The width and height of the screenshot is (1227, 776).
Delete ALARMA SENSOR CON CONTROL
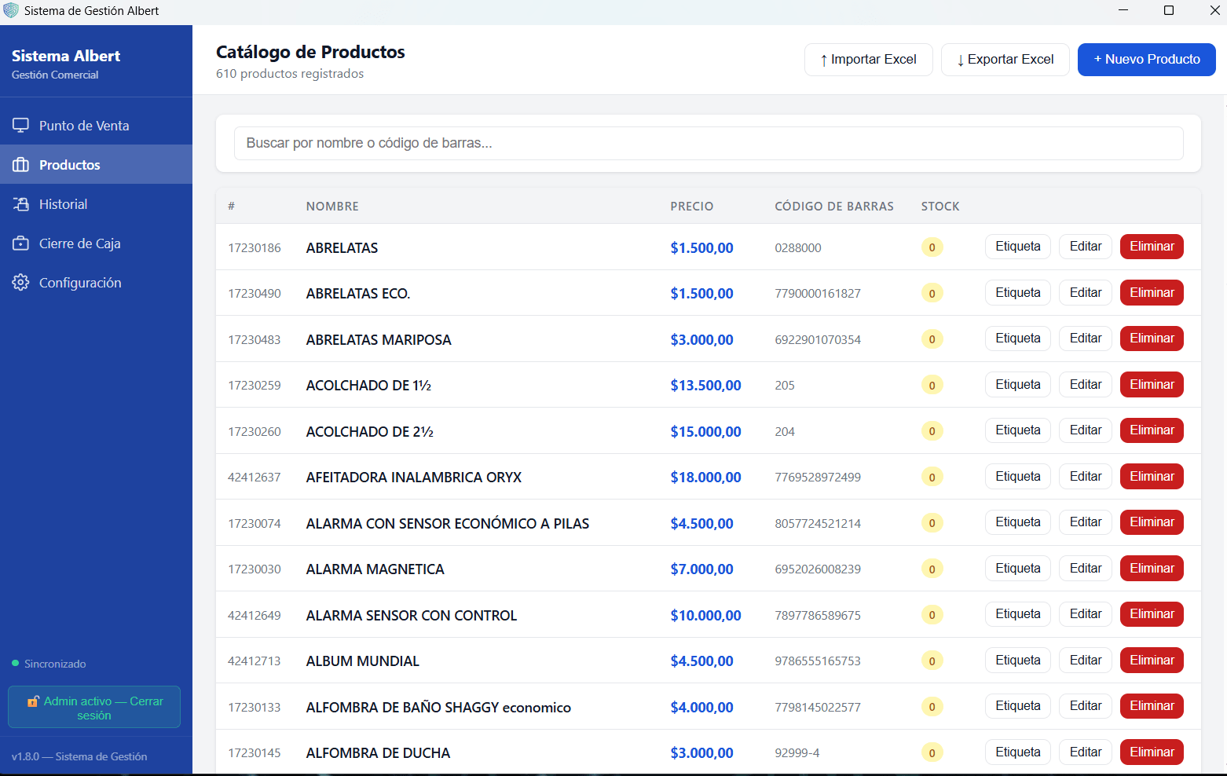click(x=1152, y=614)
